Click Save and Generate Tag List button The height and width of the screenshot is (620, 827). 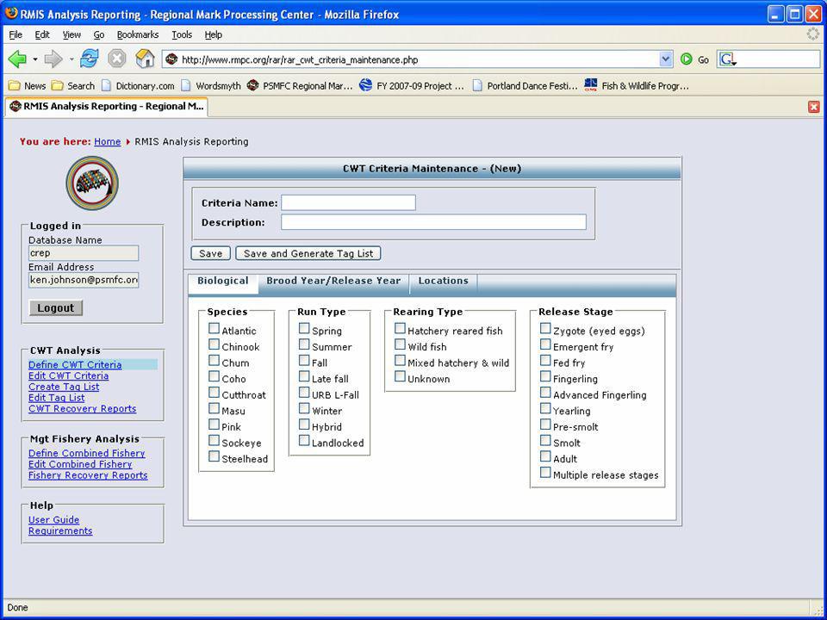tap(308, 253)
